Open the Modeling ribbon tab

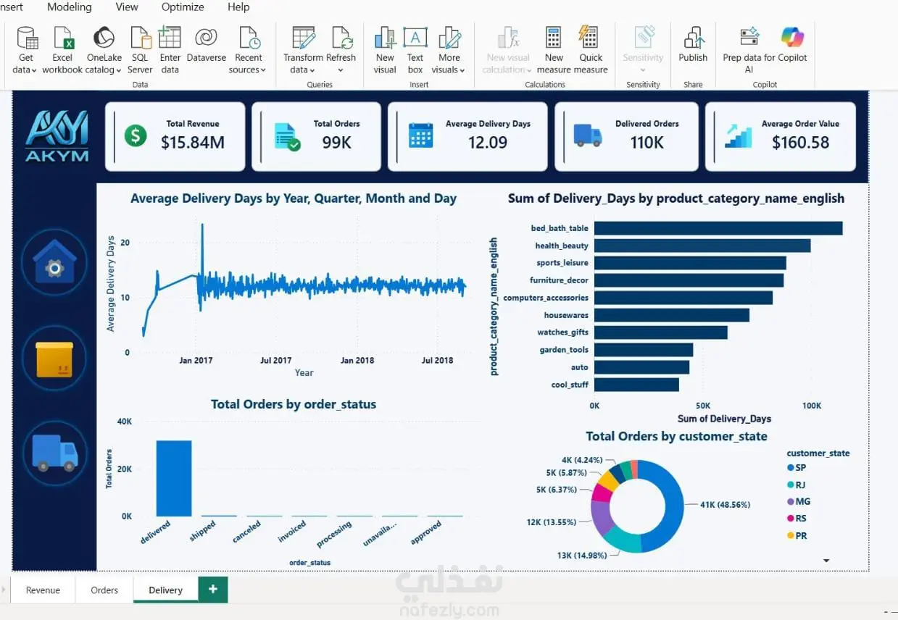(x=70, y=7)
